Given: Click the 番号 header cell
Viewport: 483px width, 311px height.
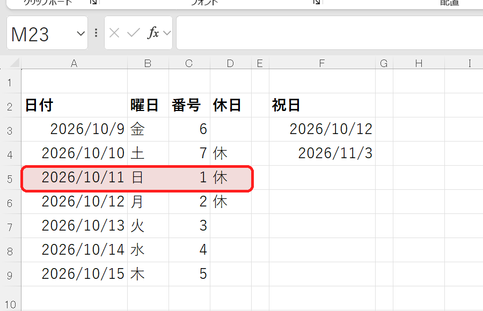Looking at the screenshot, I should [189, 105].
